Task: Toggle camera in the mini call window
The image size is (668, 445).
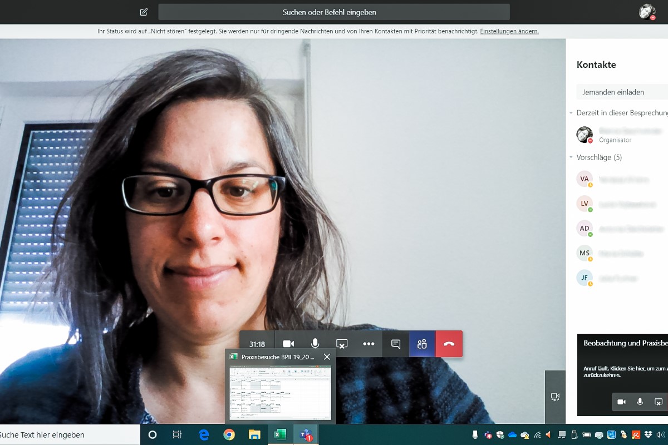Action: pos(622,402)
